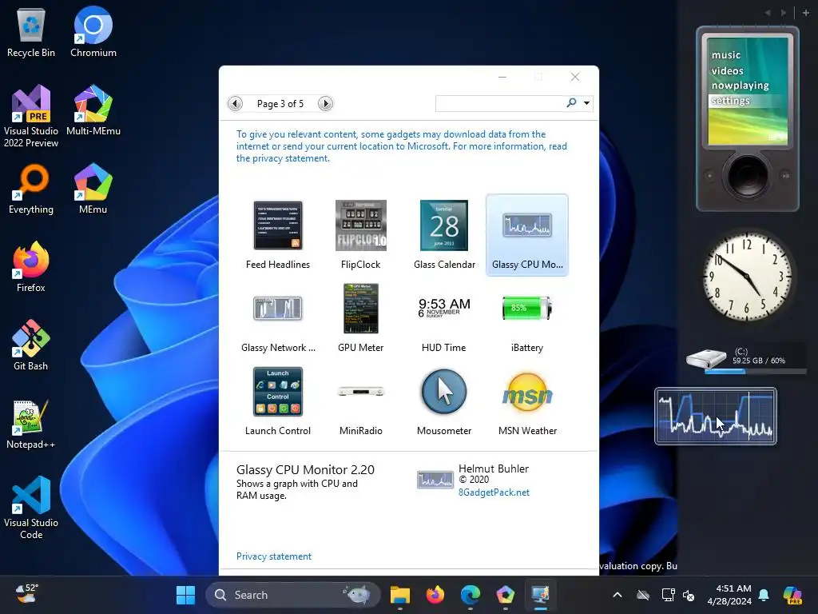818x614 pixels.
Task: Open the Recycle Bin desktop icon
Action: 31,33
